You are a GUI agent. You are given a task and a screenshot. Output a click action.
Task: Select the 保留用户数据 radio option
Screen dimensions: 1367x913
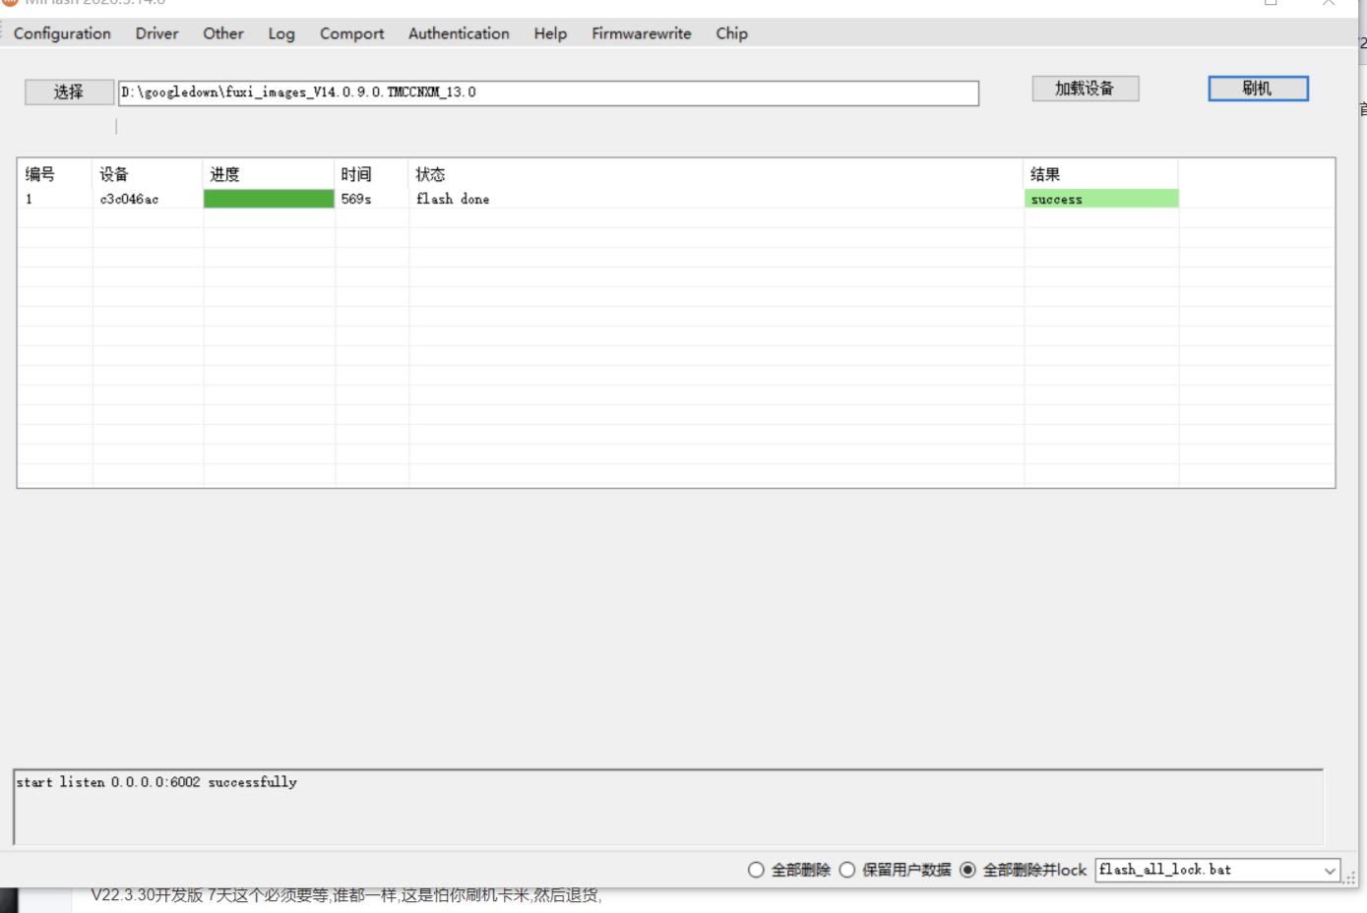847,870
